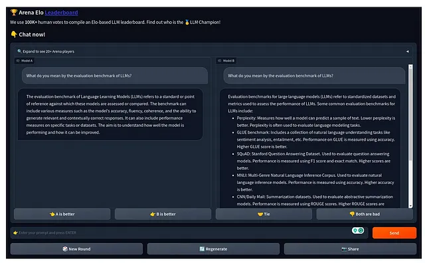Click the user question bubble in Model B
This screenshot has height=263, width=425.
point(314,76)
